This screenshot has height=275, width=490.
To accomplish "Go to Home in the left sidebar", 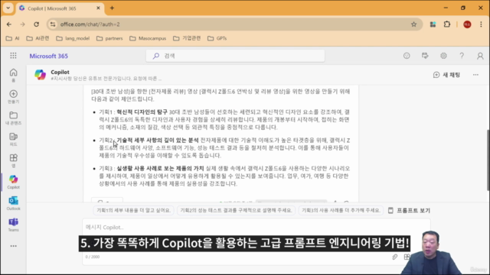I will pos(14,75).
